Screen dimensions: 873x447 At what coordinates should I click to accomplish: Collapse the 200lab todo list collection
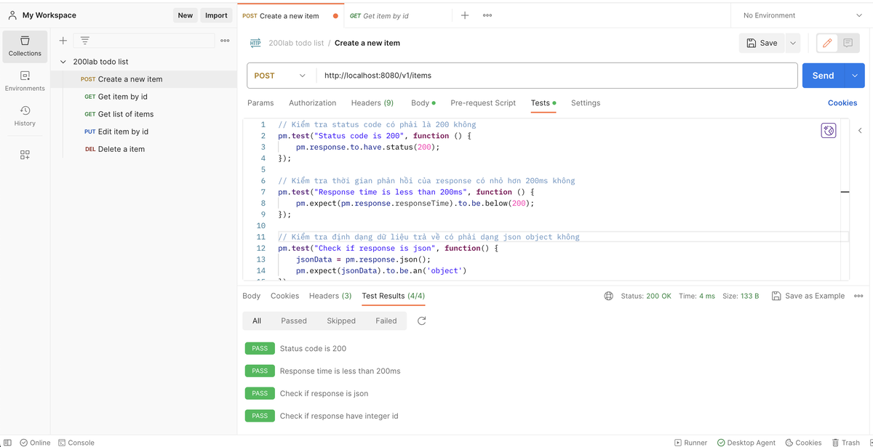[63, 61]
